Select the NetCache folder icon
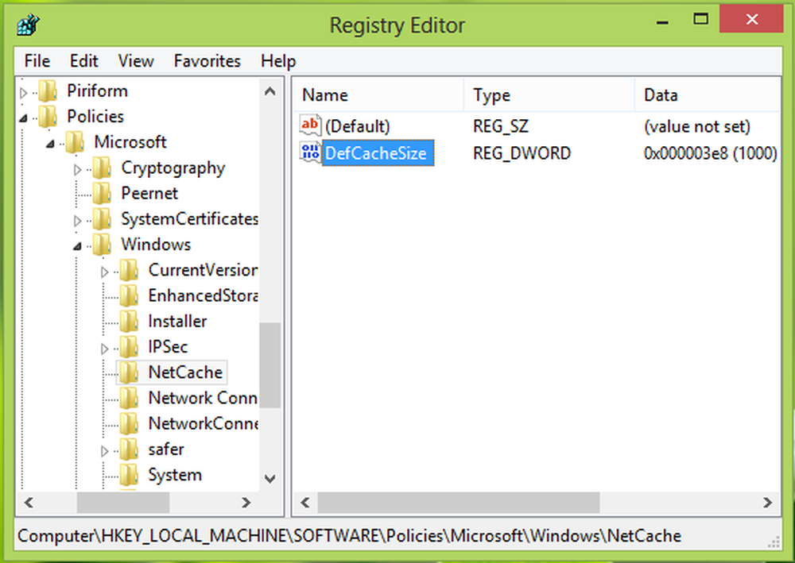Image resolution: width=795 pixels, height=563 pixels. pyautogui.click(x=129, y=372)
